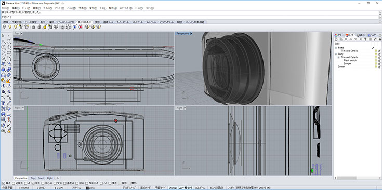The width and height of the screenshot is (382, 190).
Task: Select the Rectangle tool in left sidebar
Action: [x=9, y=52]
